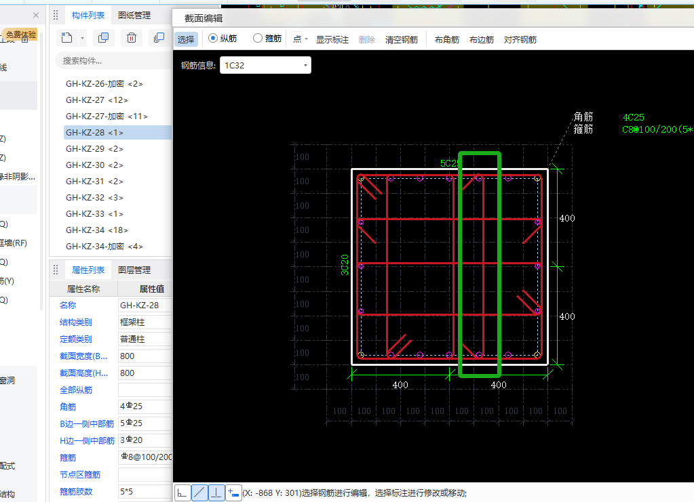Click 对齐钢筋 button

520,40
